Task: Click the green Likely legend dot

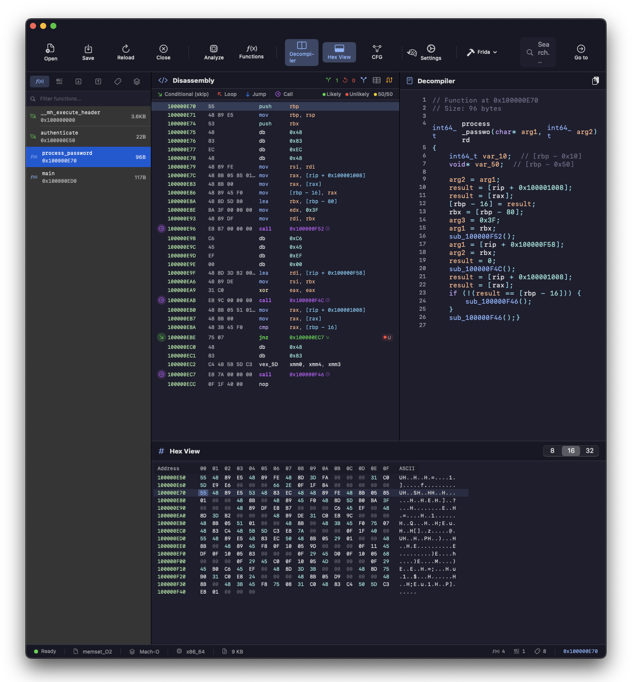Action: pos(324,94)
